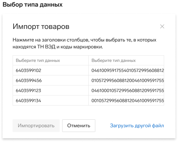This screenshot has height=142, width=178.
Task: Open second column's Выберите тип данных header
Action: coord(126,60)
